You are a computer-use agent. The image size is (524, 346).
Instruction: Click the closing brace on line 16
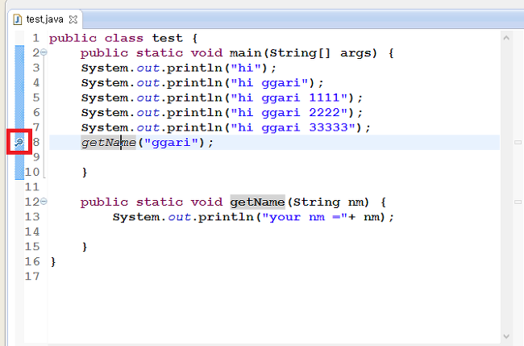pos(53,261)
